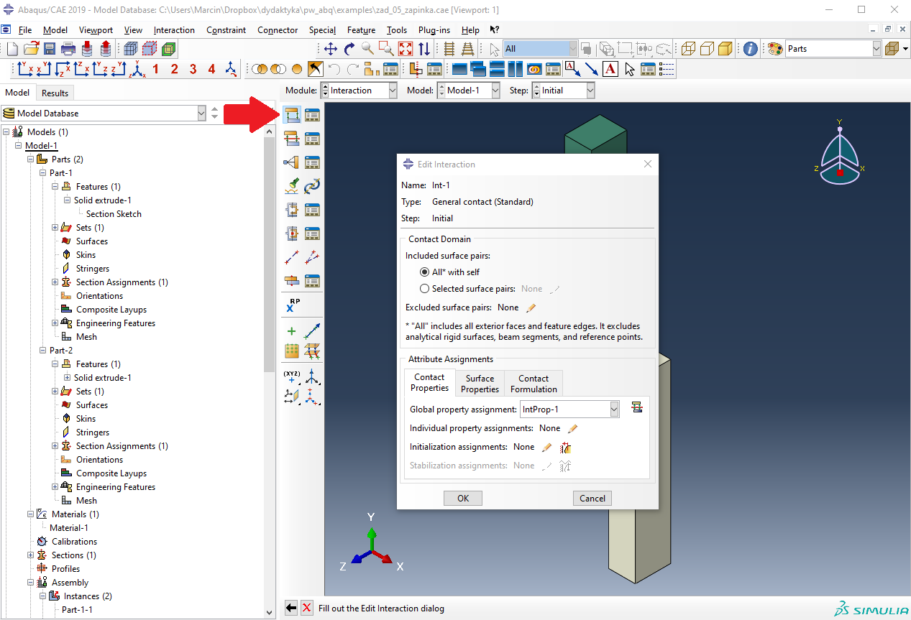Collapse the Part-1 tree node

click(x=42, y=173)
